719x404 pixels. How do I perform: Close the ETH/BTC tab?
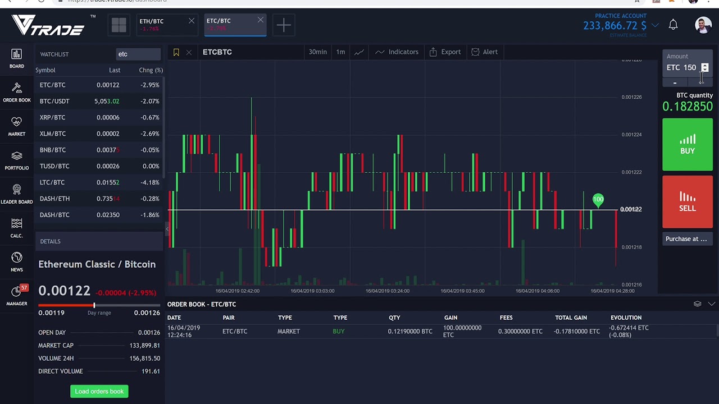(192, 21)
